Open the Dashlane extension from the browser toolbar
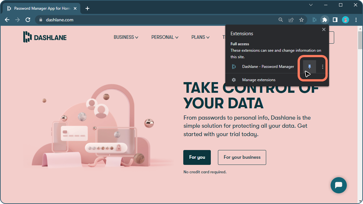363x204 pixels. [x=314, y=20]
